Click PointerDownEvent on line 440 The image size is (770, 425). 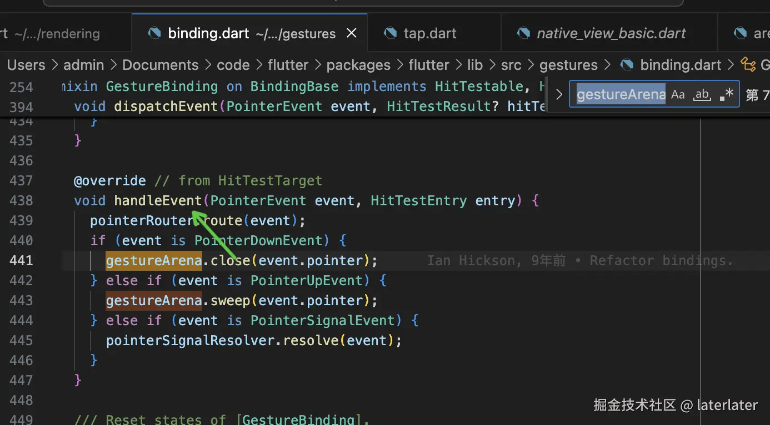[x=258, y=240]
